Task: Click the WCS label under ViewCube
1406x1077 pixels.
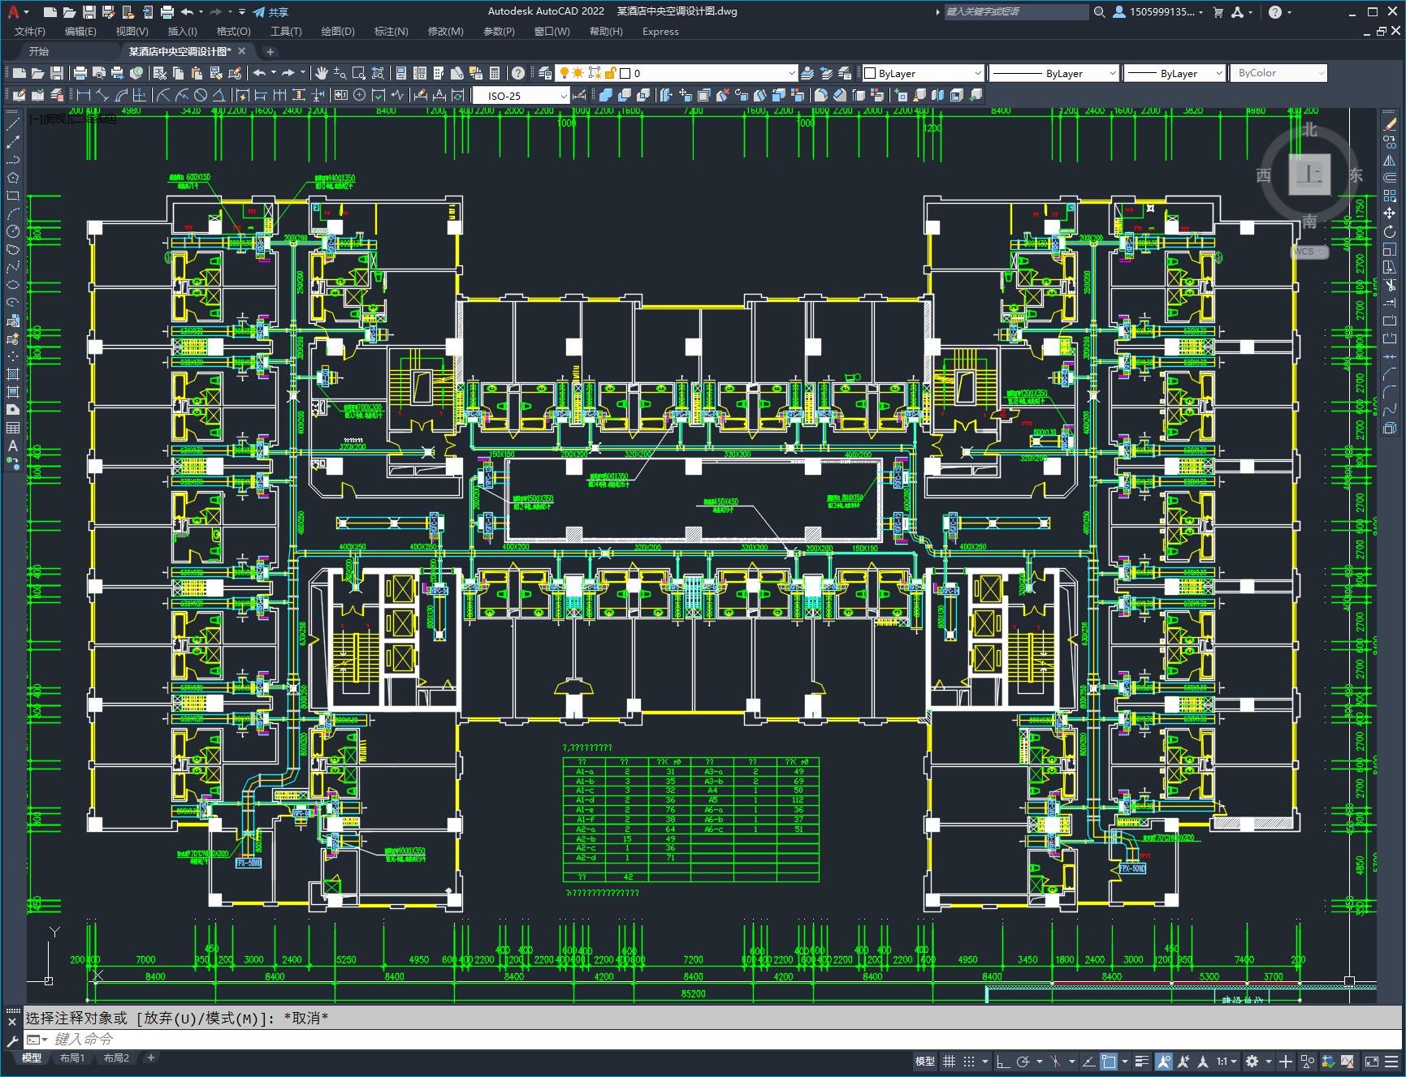Action: tap(1308, 252)
